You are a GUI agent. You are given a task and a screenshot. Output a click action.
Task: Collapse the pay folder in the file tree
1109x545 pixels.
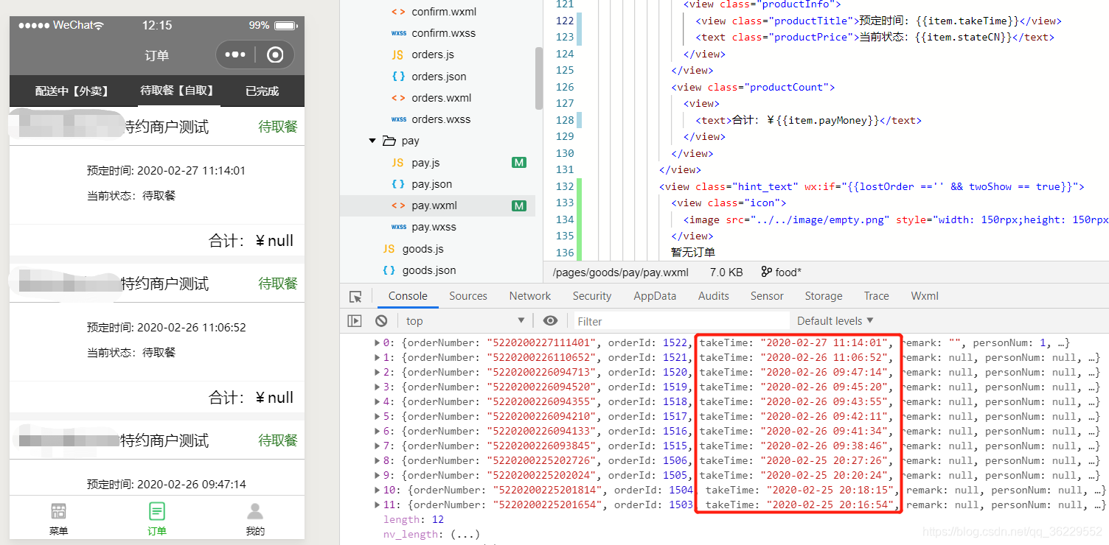(x=372, y=140)
